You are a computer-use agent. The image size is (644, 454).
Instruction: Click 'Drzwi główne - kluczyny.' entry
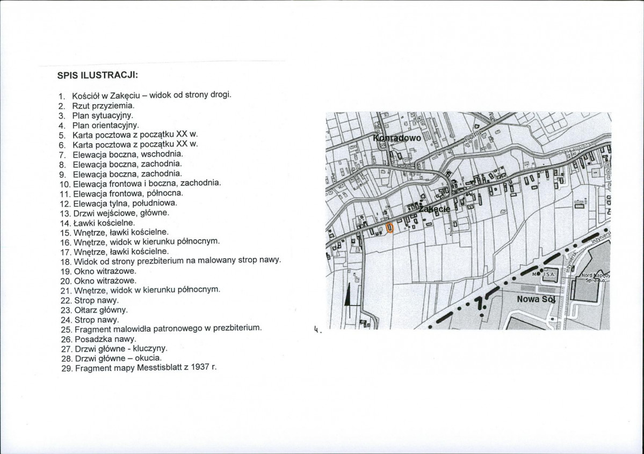coord(121,349)
